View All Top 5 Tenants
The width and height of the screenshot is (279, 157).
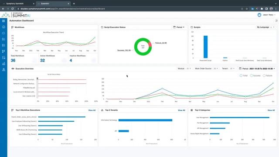(181, 110)
